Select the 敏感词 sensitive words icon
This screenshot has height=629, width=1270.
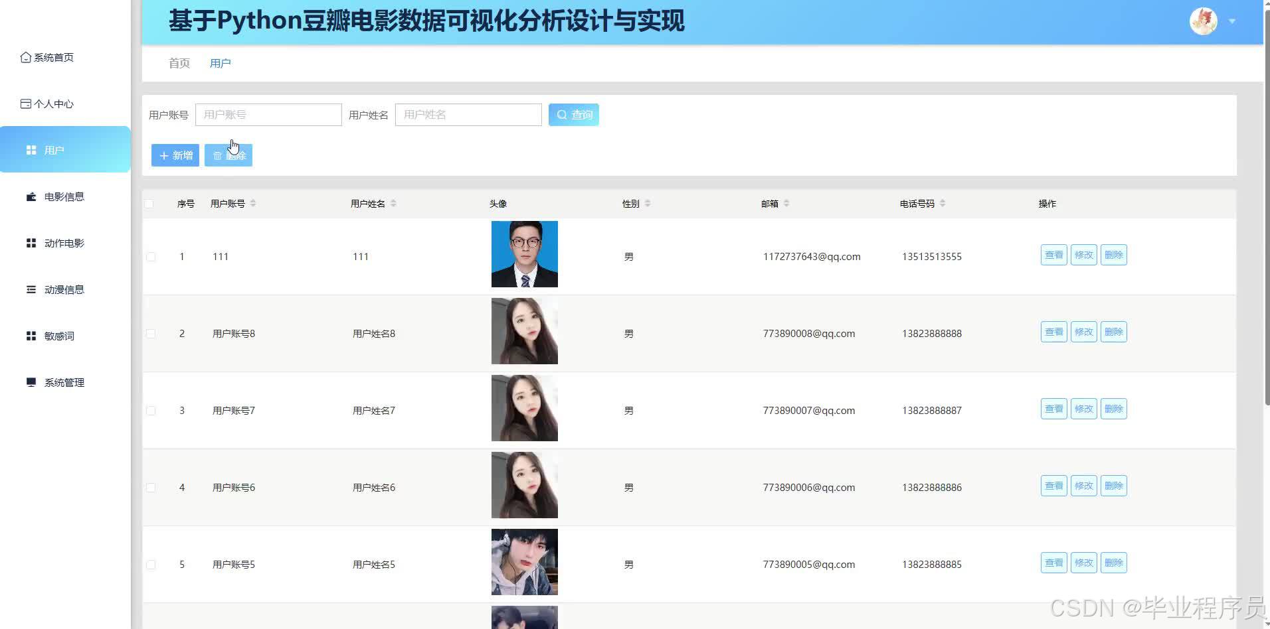tap(31, 336)
